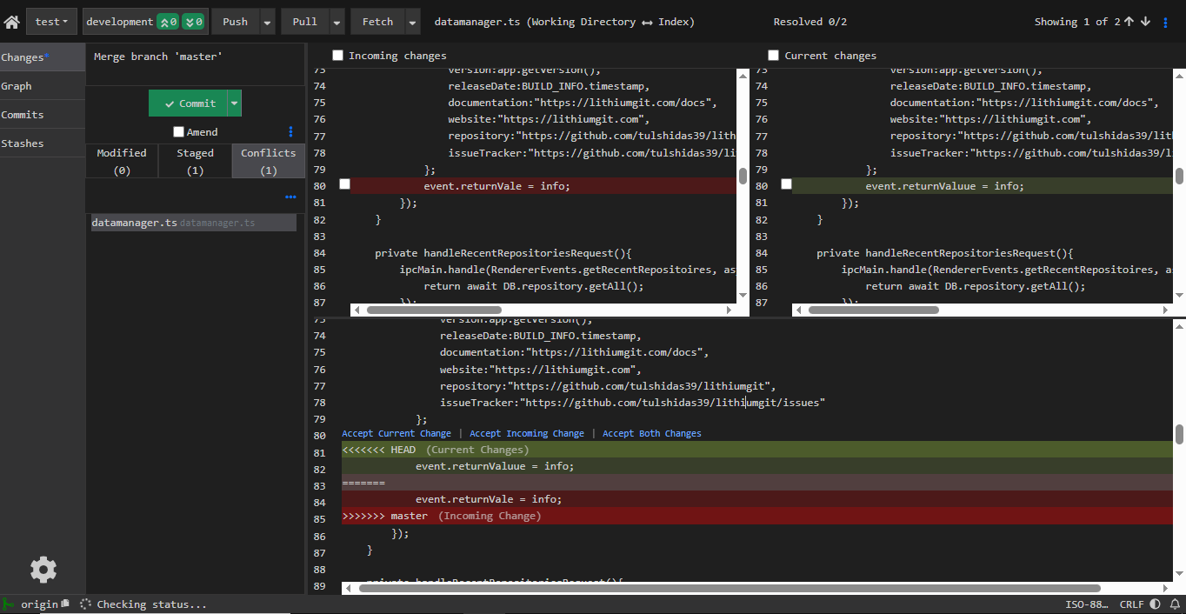Click left arrow of incoming pane scrollbar
Viewport: 1186px width, 614px height.
click(x=356, y=310)
